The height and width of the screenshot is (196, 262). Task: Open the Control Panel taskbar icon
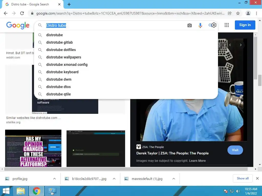[x=52, y=191]
